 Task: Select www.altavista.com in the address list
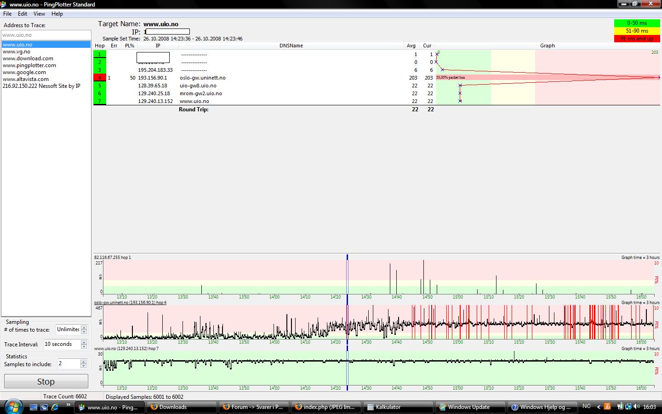26,79
